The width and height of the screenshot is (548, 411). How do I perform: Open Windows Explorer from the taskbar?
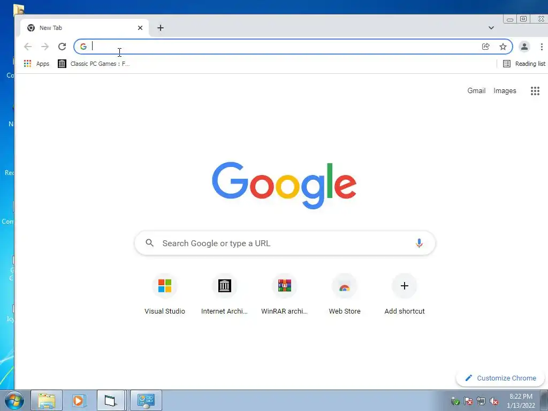pyautogui.click(x=47, y=400)
